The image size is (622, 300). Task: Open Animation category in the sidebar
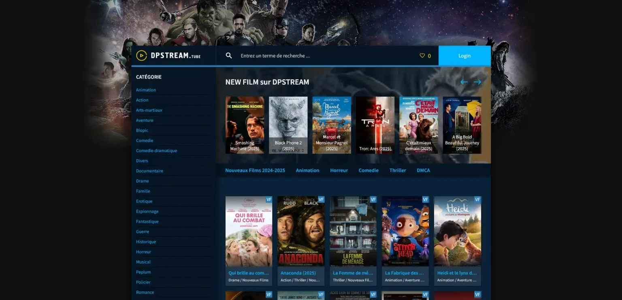coord(146,90)
